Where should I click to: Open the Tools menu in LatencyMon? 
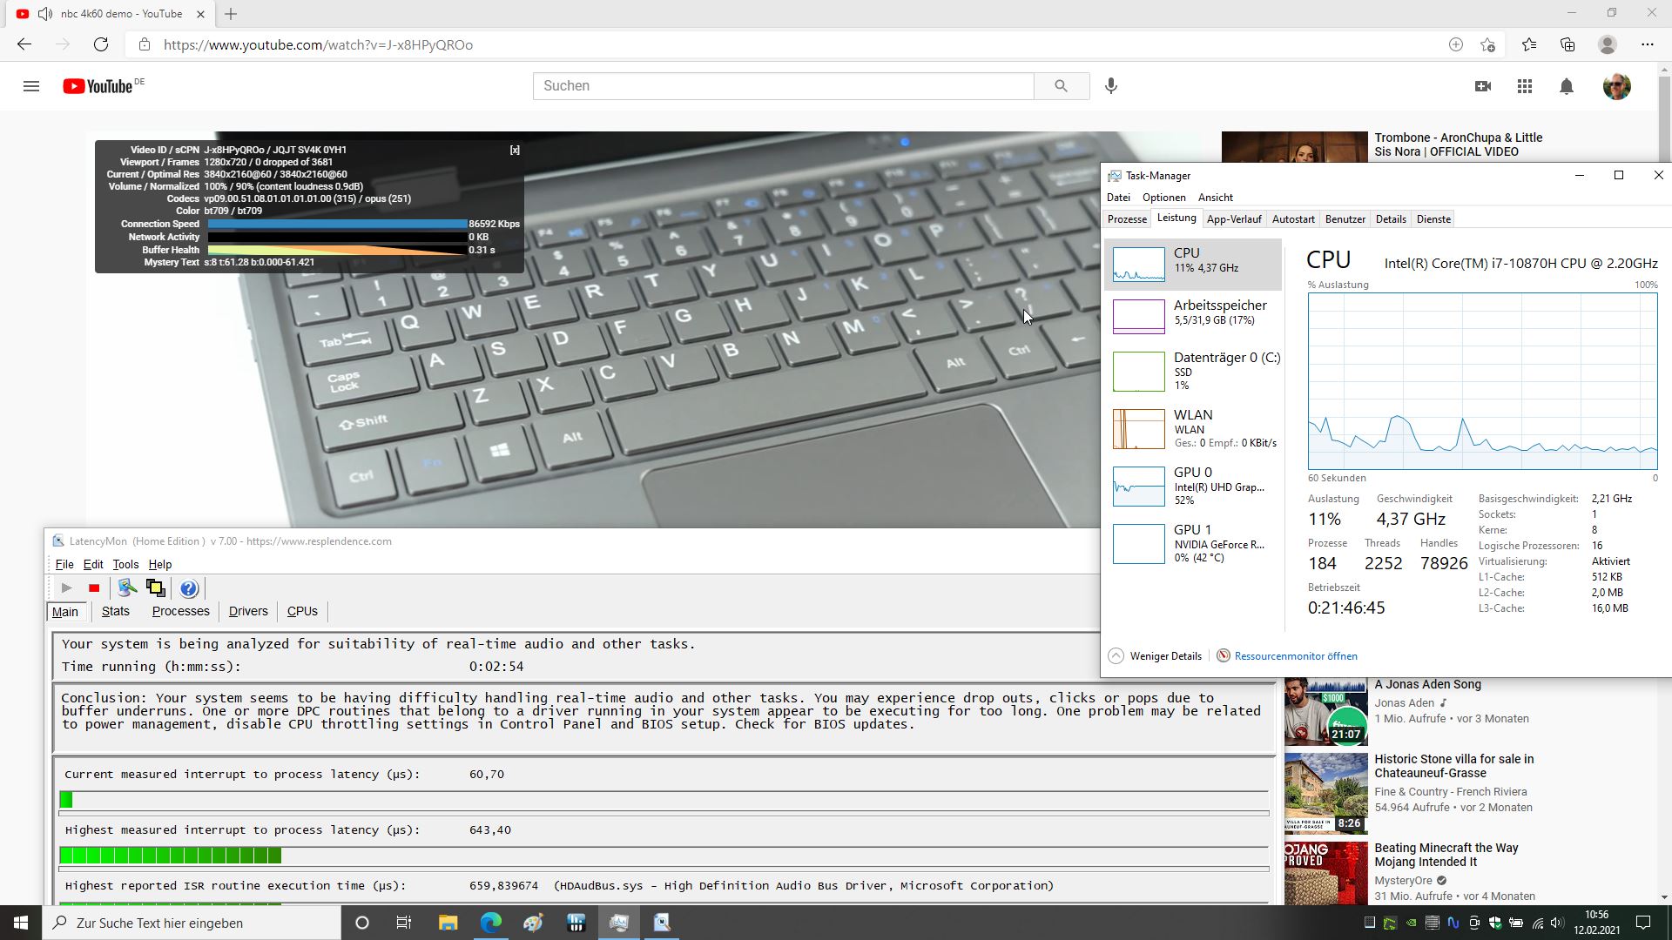pos(125,565)
